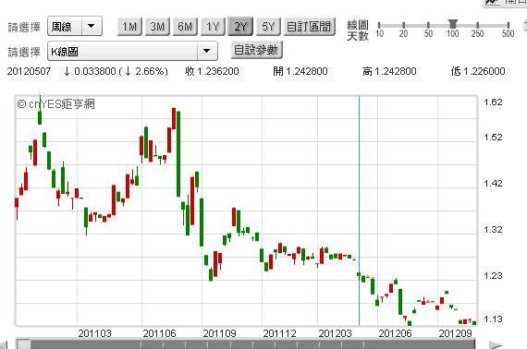Set chart days slider to 500
Screen dimensions: 527x349
coord(509,26)
